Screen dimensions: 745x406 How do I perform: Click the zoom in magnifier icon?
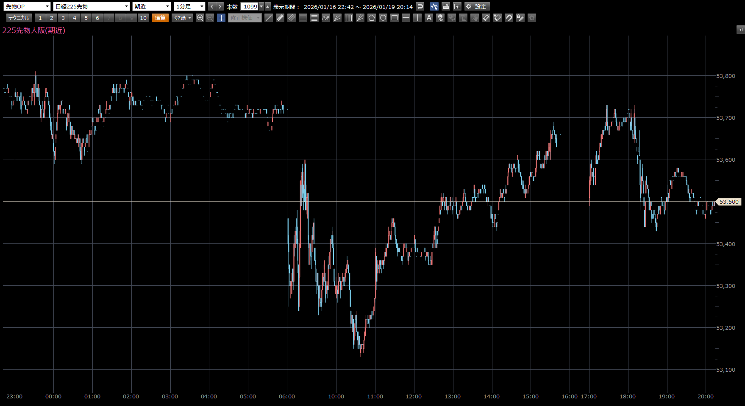pyautogui.click(x=200, y=18)
